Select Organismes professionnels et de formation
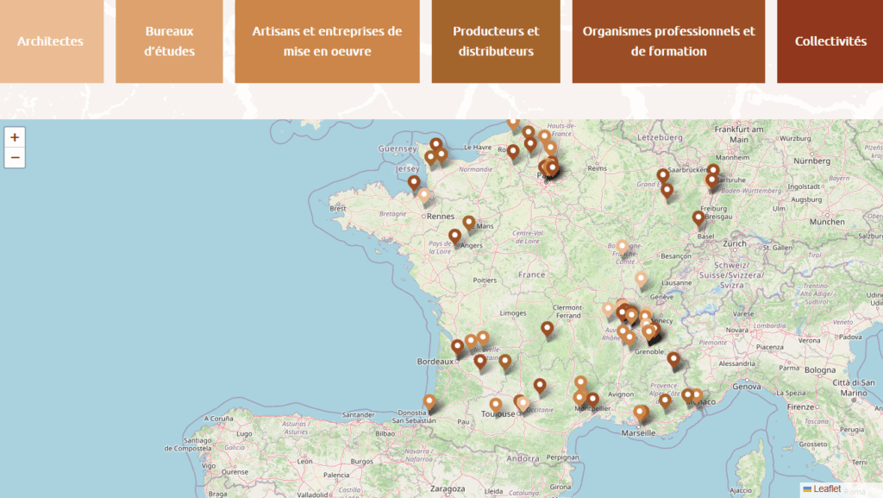The width and height of the screenshot is (883, 498). tap(668, 41)
